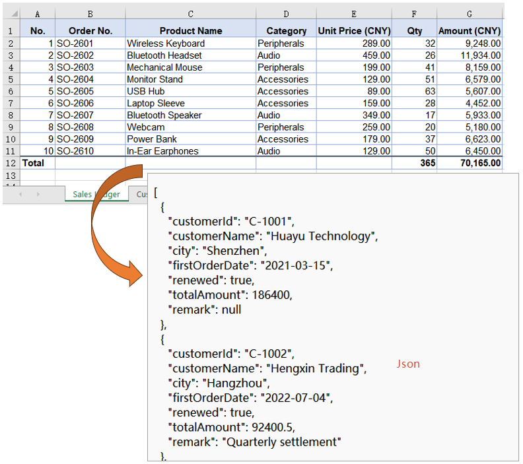
Task: Select row 12 header
Action: [11, 163]
